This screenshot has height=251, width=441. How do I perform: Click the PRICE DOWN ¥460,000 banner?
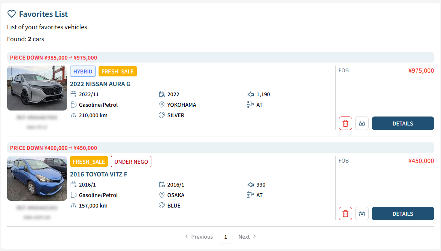click(x=220, y=148)
